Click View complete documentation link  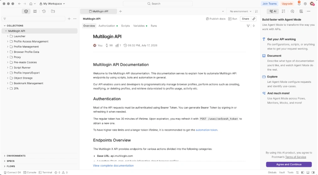[x=113, y=166]
